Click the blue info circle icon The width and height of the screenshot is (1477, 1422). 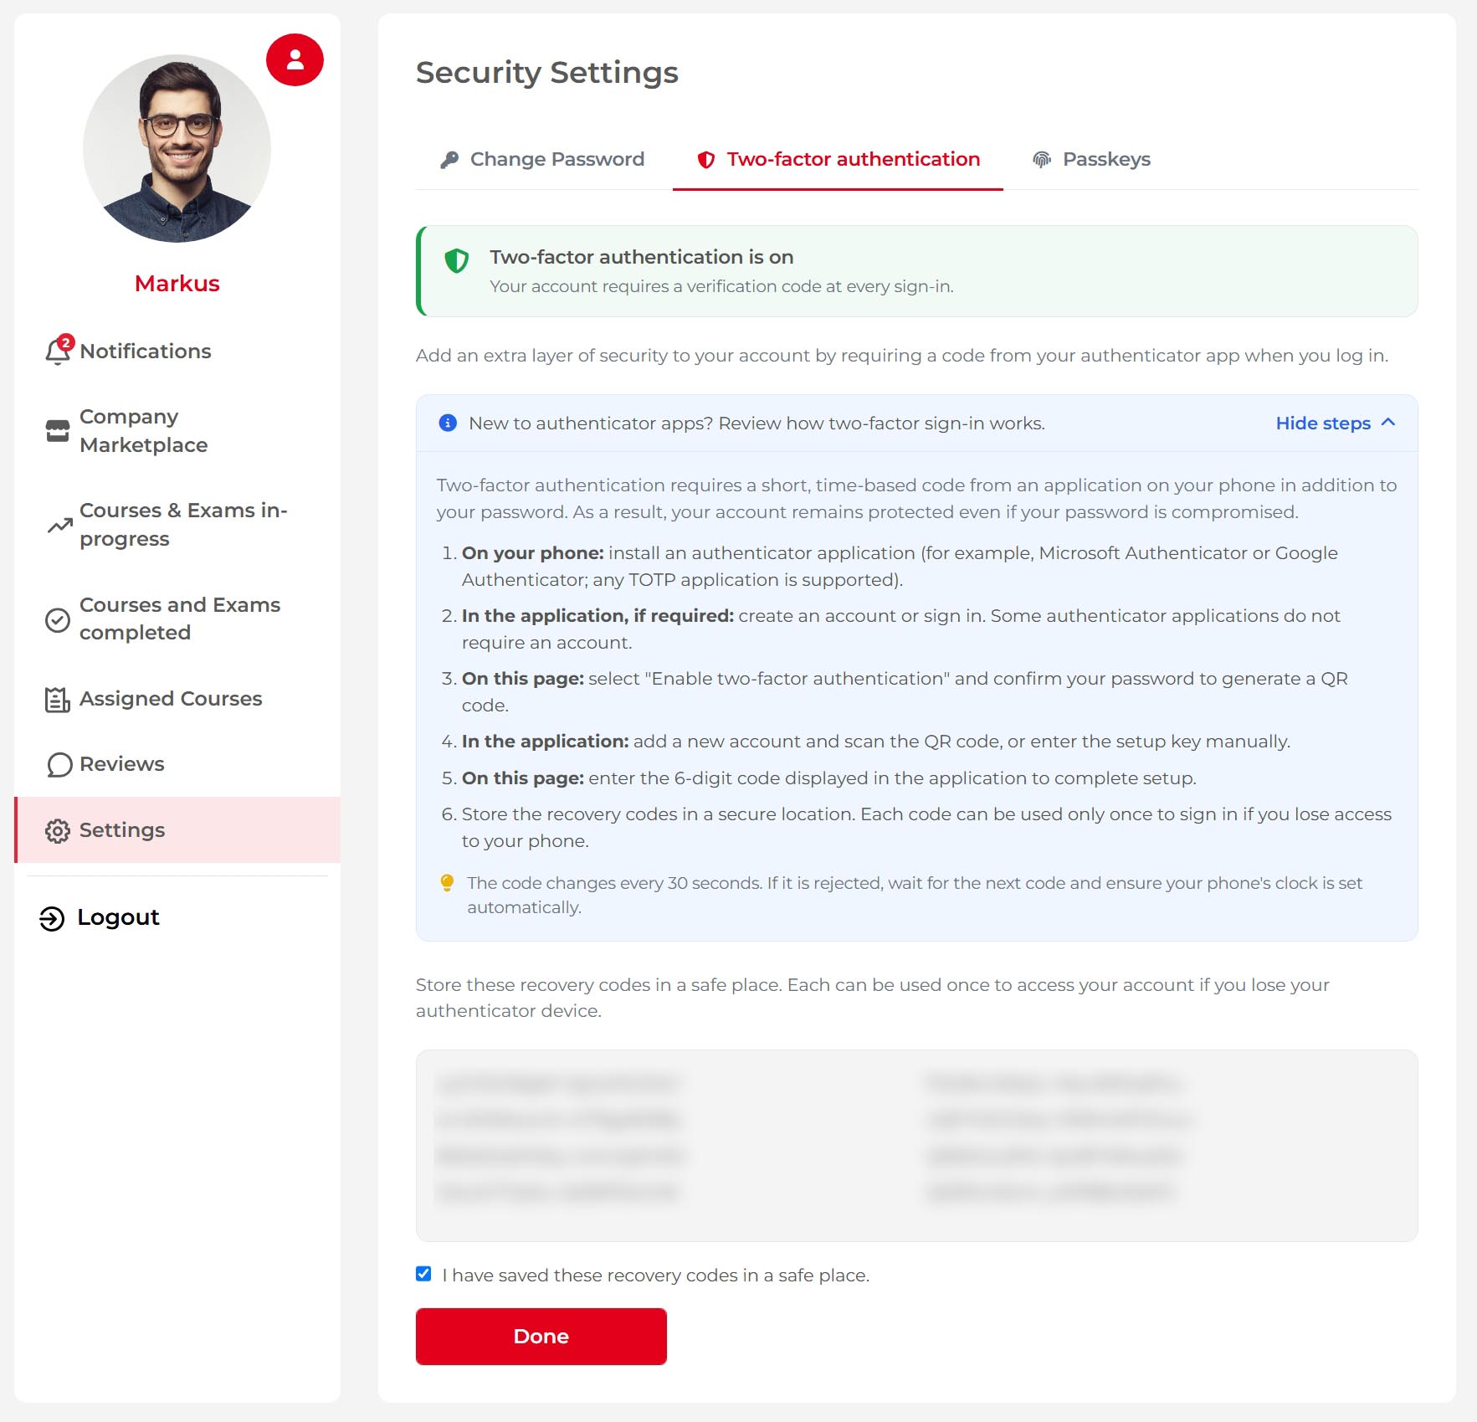click(x=448, y=423)
